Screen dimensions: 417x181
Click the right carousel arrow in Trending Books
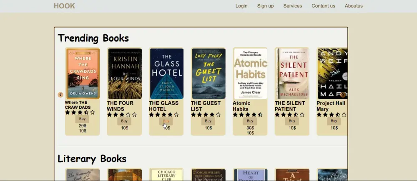point(342,95)
